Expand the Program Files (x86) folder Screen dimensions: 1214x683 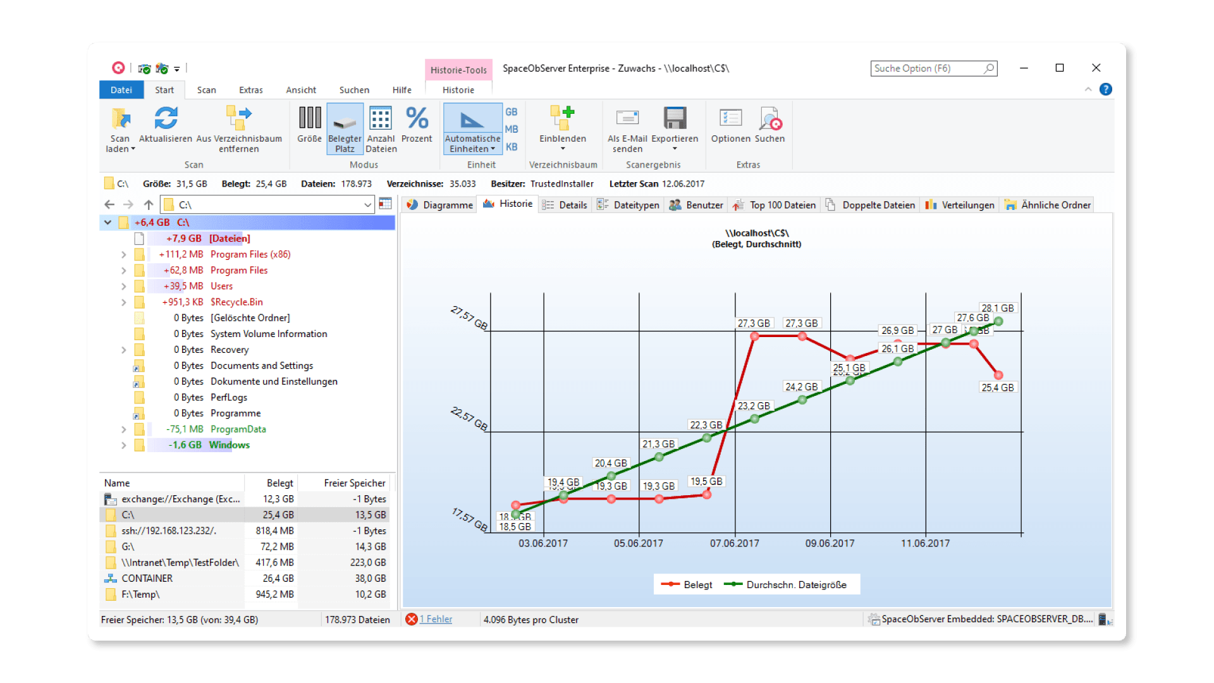point(124,254)
